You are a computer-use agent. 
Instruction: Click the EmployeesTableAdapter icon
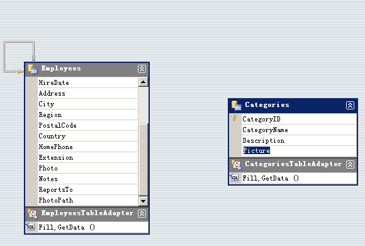[x=33, y=214]
